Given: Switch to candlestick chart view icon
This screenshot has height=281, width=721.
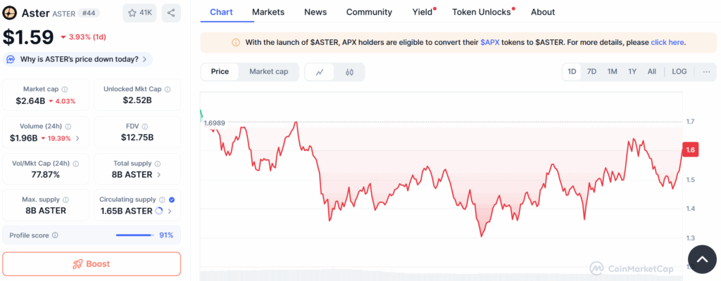Looking at the screenshot, I should pos(349,72).
